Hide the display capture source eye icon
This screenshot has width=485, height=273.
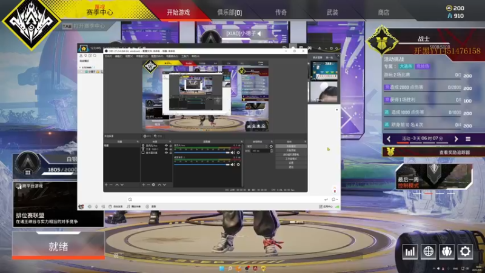coord(166,153)
